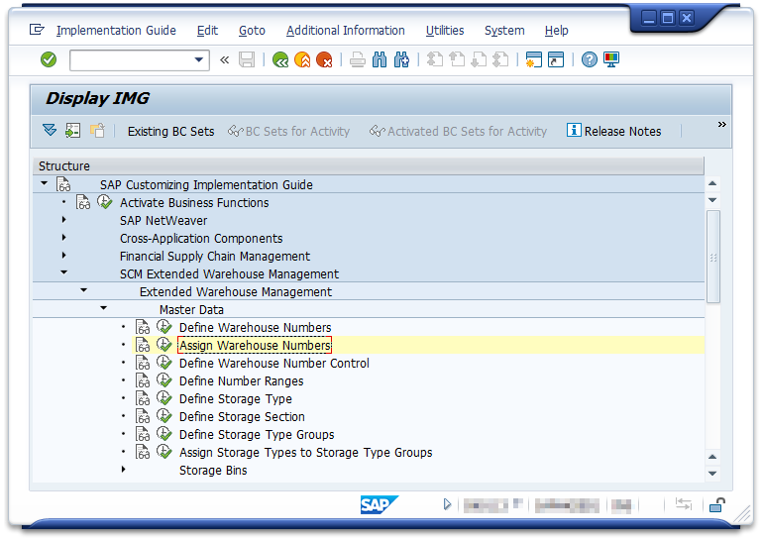Click the Find binoculars icon
The image size is (762, 540).
click(380, 60)
